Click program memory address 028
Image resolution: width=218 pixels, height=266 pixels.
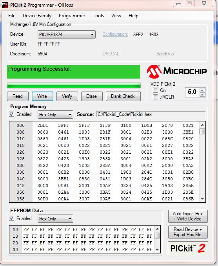point(20,159)
